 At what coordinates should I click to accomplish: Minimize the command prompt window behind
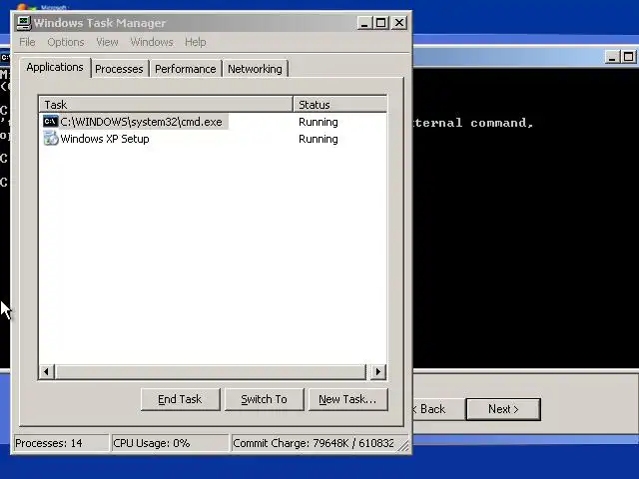tap(612, 57)
